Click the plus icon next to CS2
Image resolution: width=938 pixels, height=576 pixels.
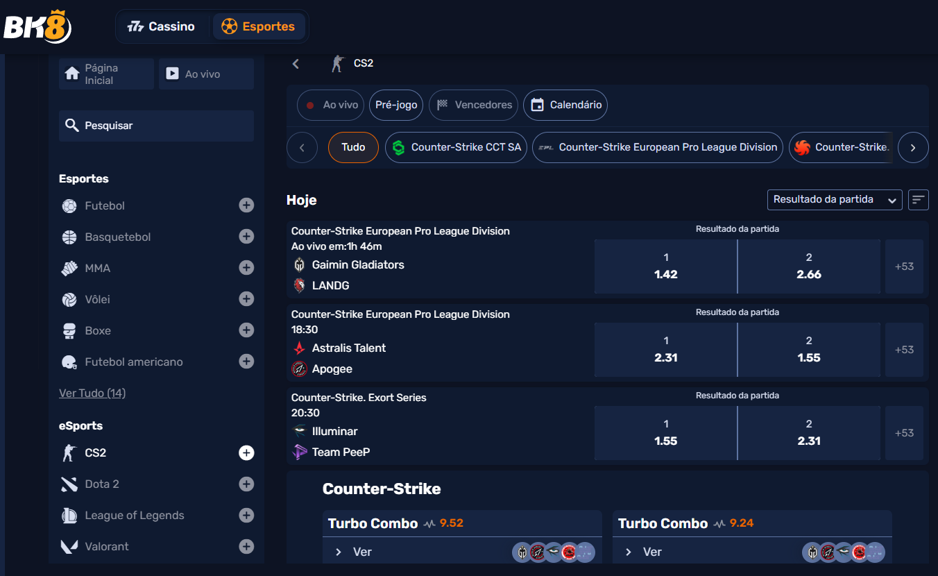pyautogui.click(x=246, y=452)
